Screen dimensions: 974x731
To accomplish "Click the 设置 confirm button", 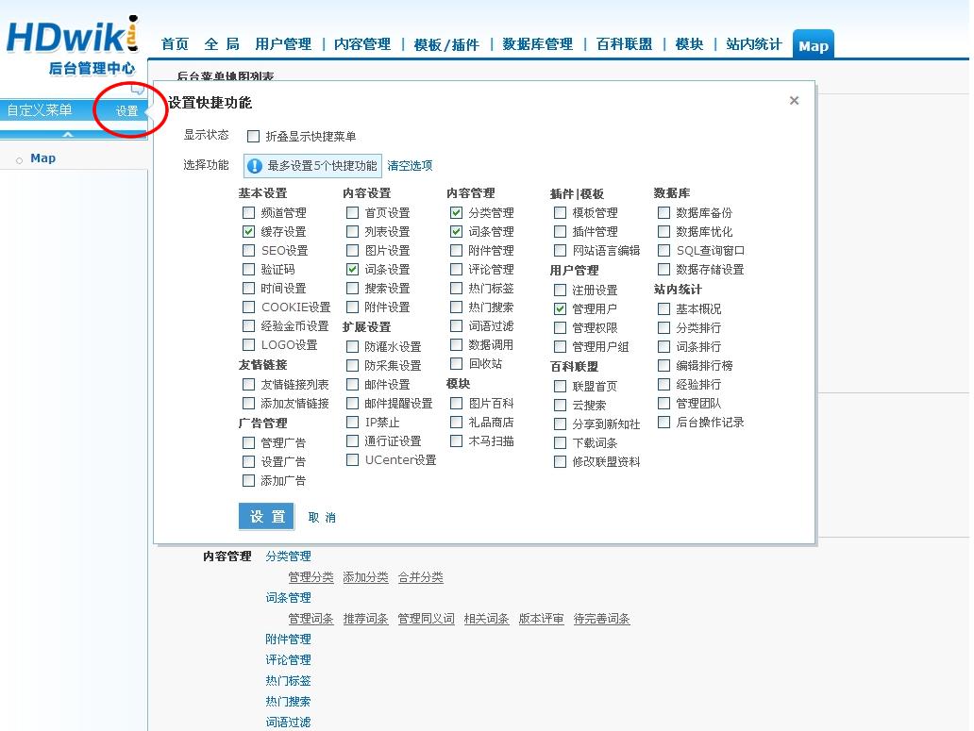I will coord(267,516).
